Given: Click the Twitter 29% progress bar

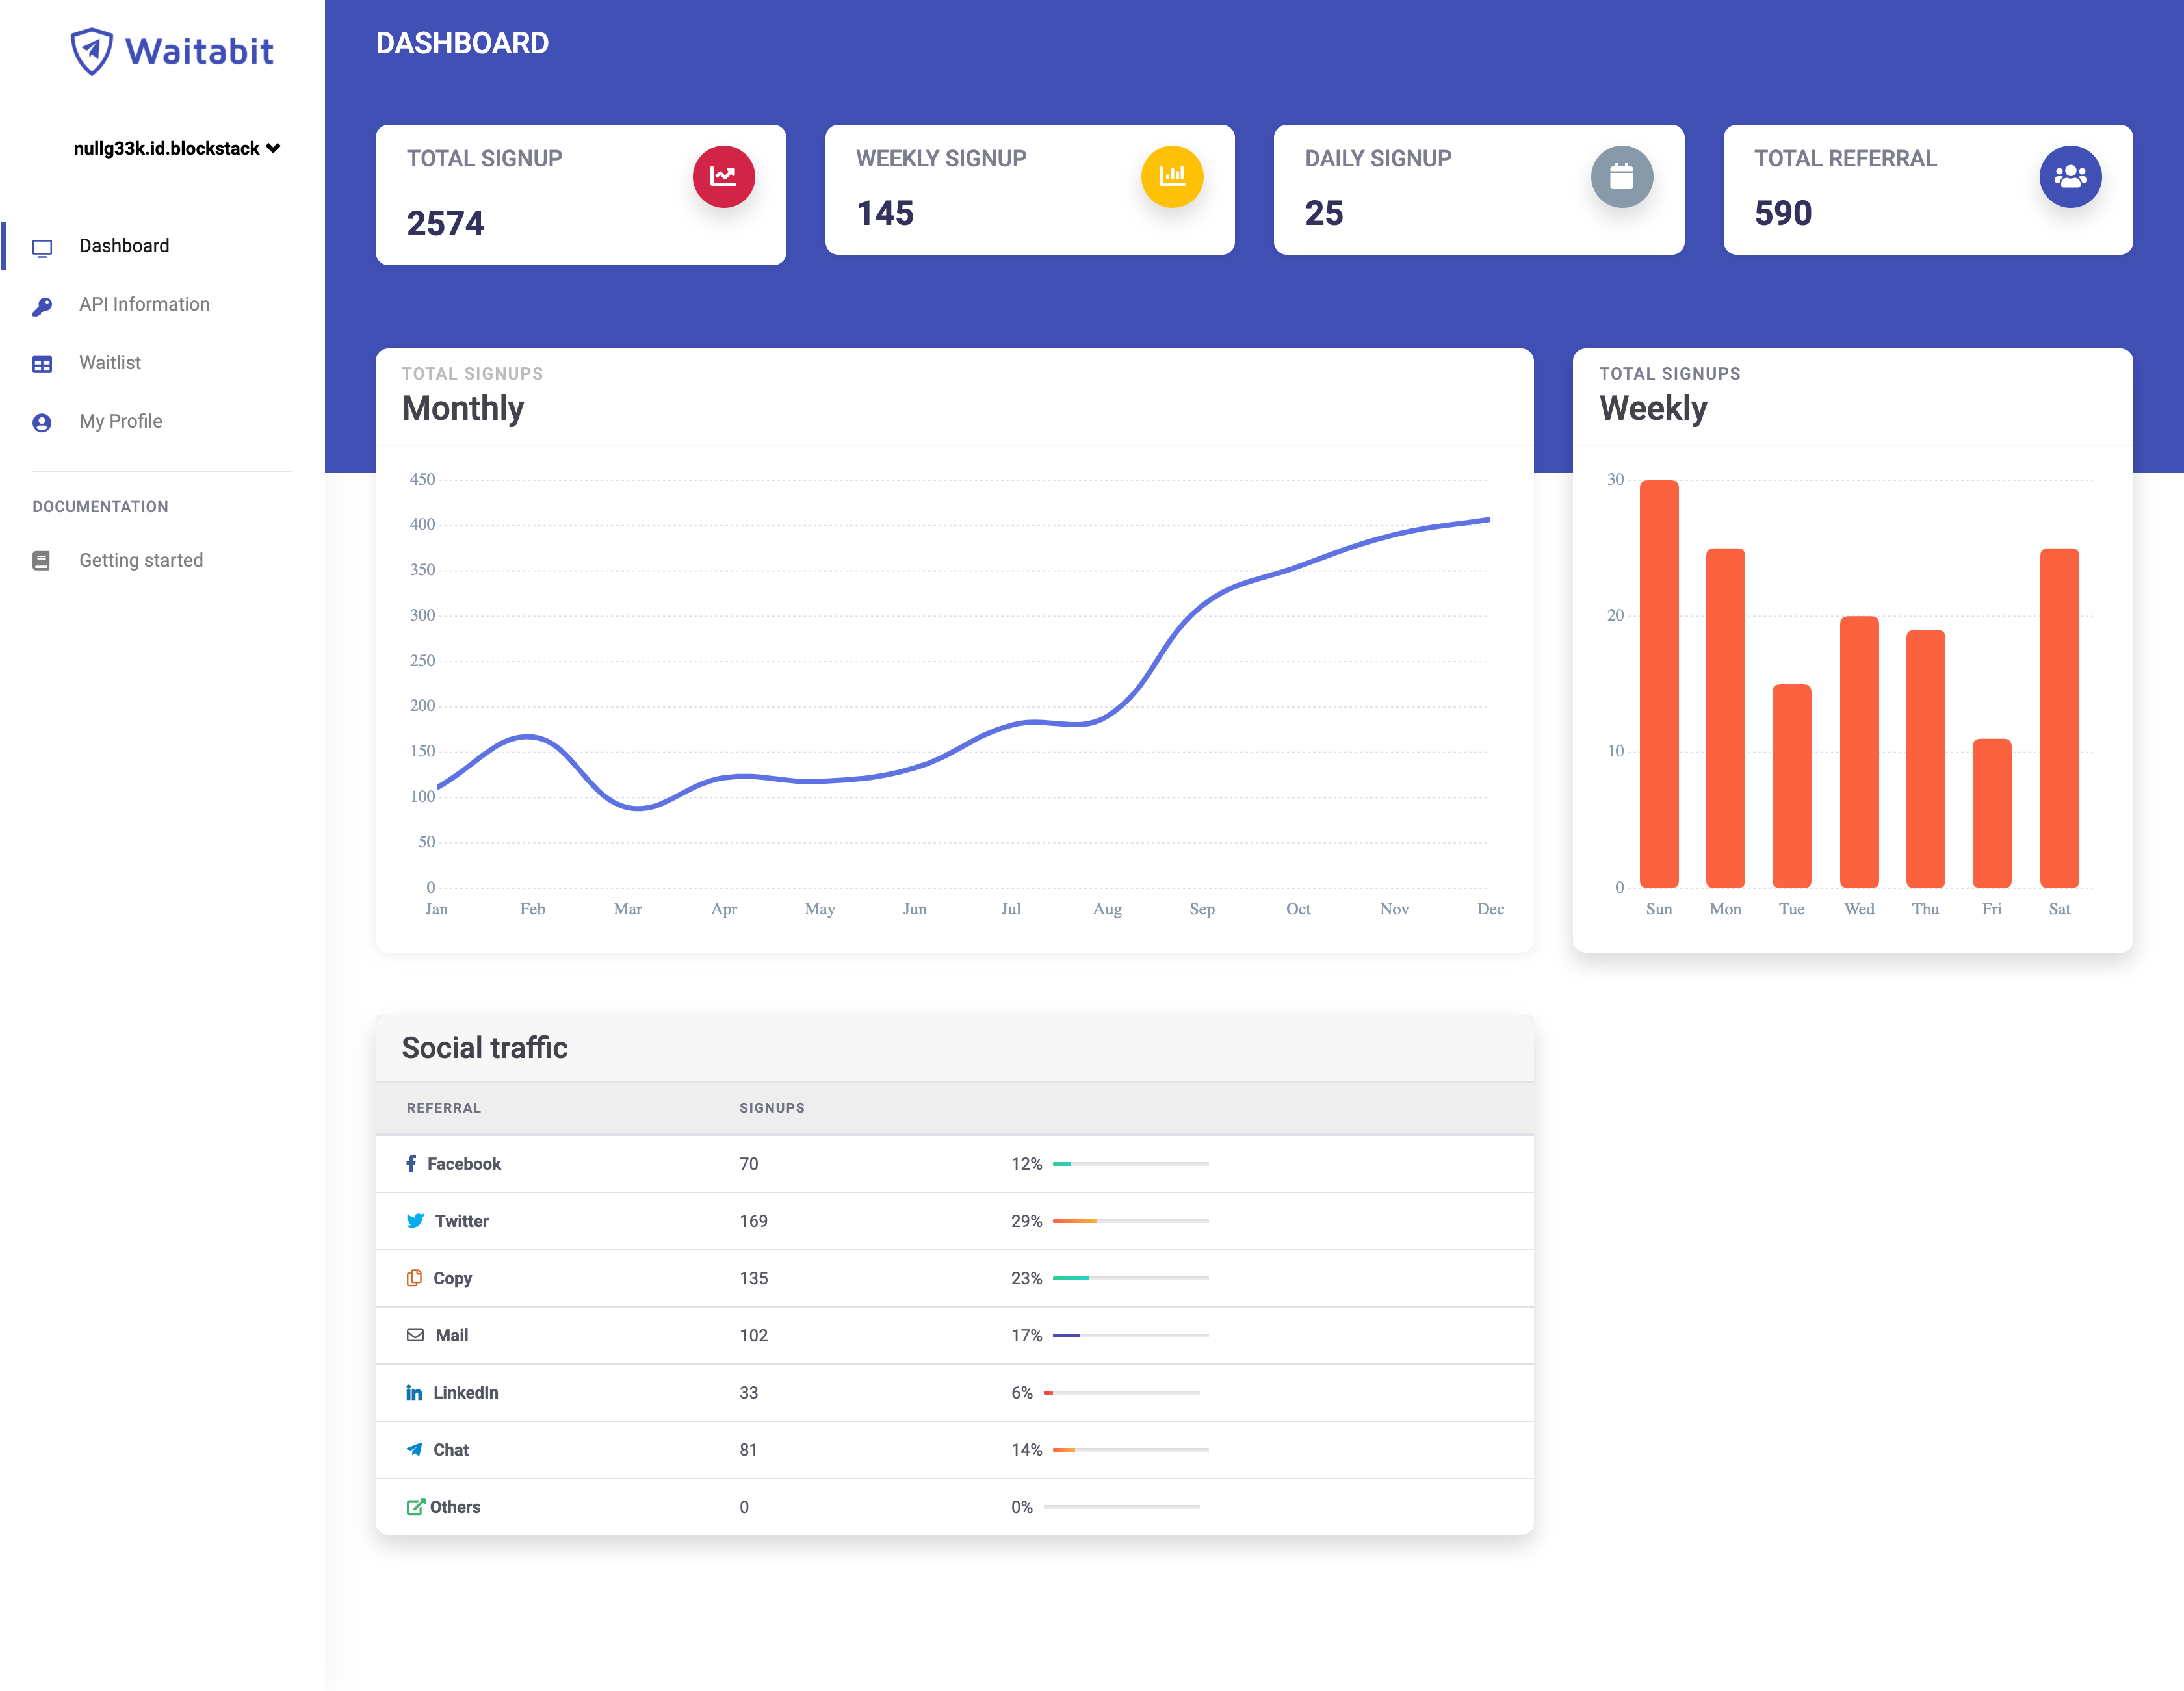Looking at the screenshot, I should [x=1130, y=1221].
